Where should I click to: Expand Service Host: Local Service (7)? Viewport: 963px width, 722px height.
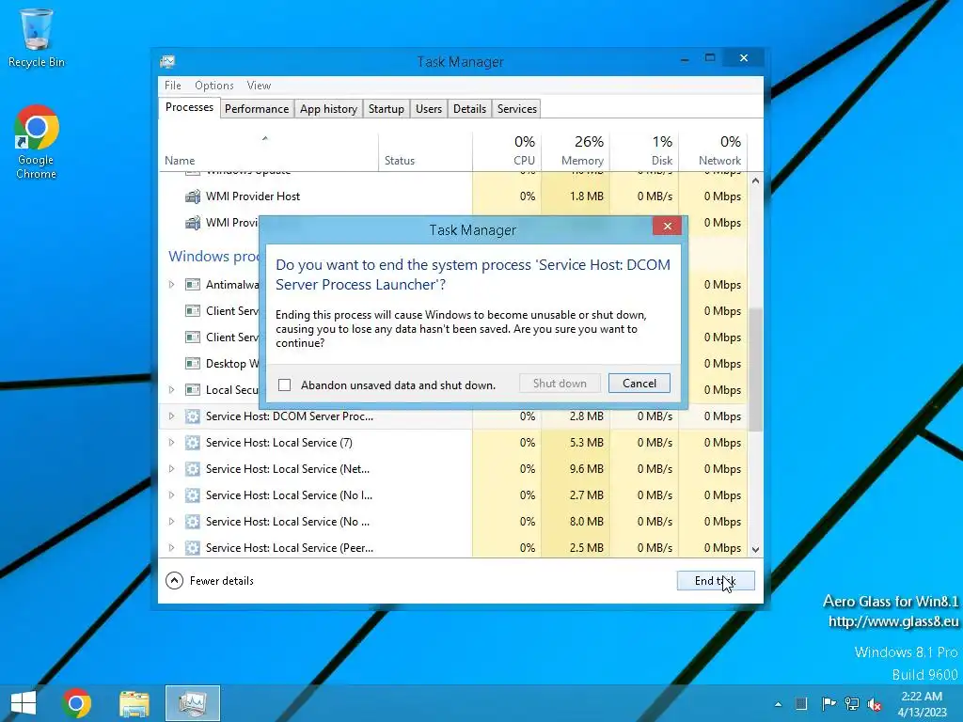tap(171, 443)
